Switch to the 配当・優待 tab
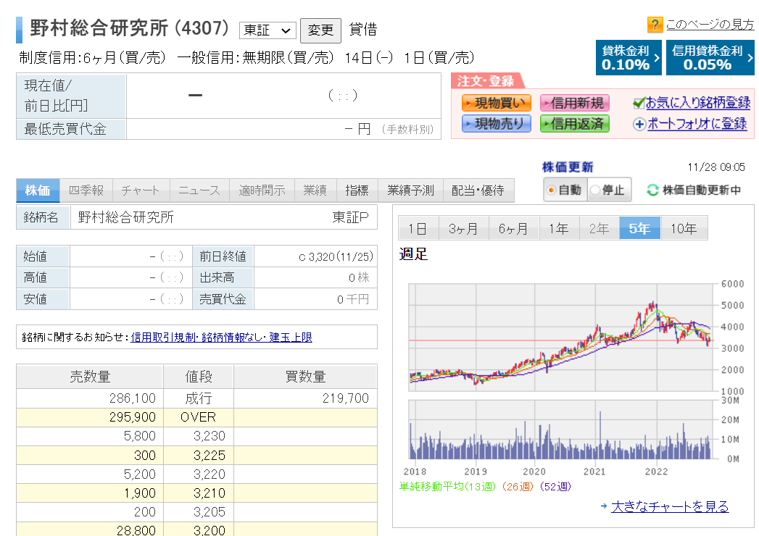 point(478,190)
